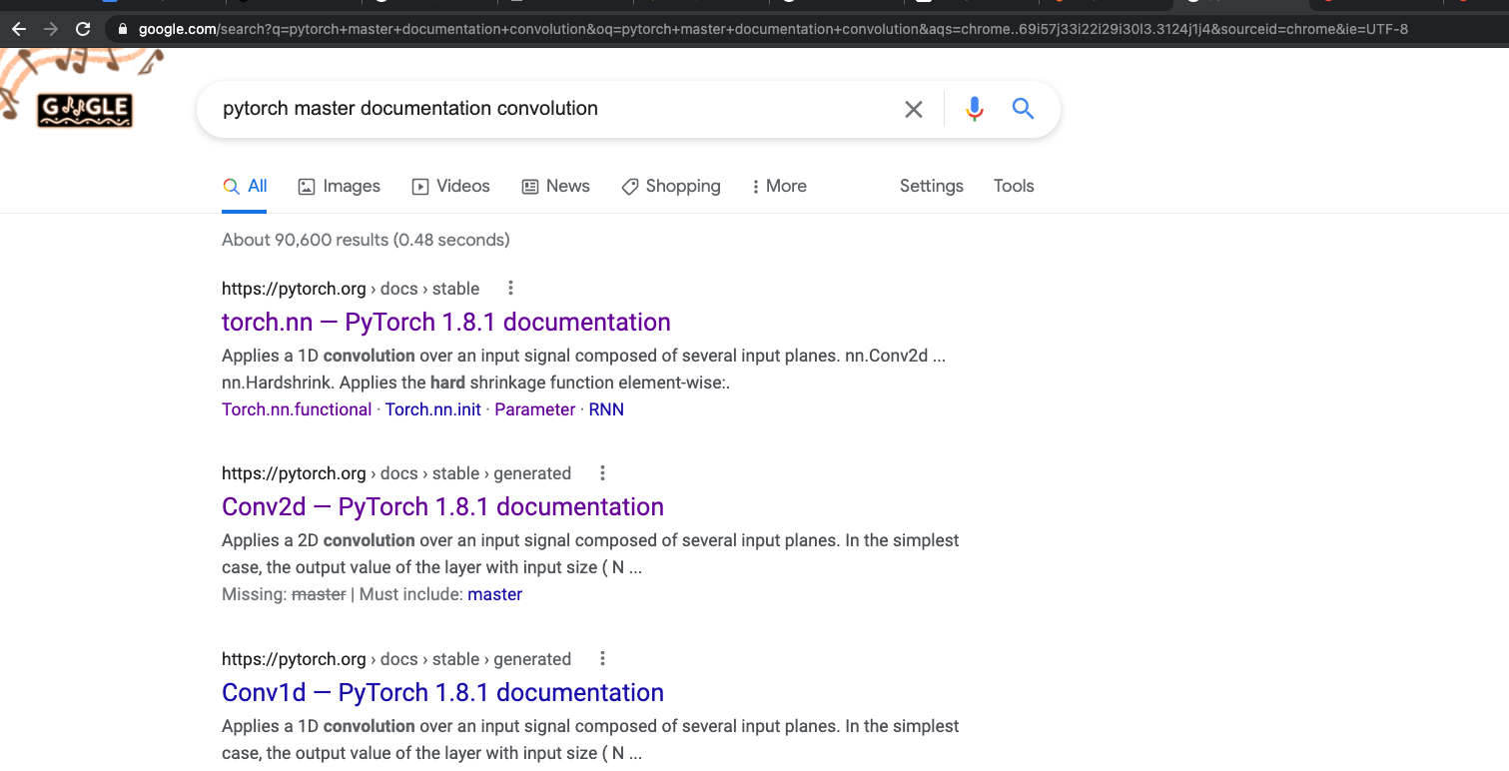Open the Conv2d PyTorch documentation link
This screenshot has width=1509, height=771.
[x=442, y=506]
